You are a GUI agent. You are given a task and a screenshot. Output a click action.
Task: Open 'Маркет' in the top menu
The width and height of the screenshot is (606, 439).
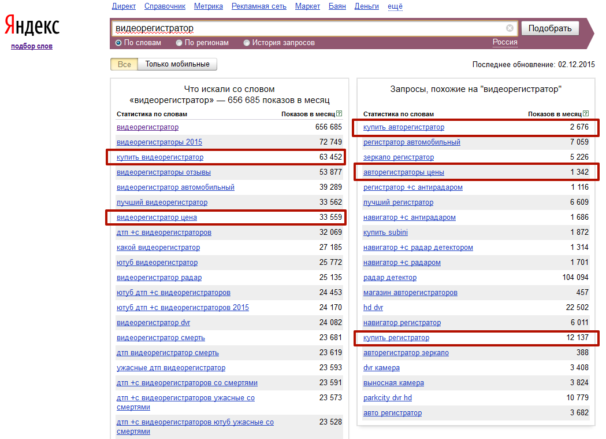(308, 6)
